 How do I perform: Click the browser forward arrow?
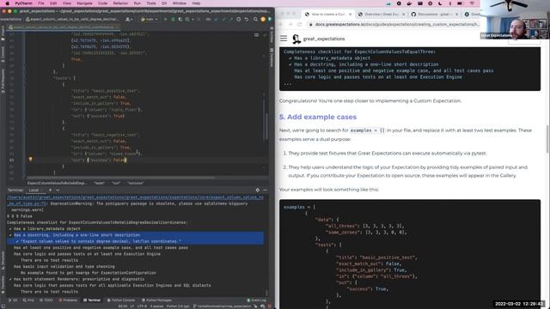[x=290, y=25]
